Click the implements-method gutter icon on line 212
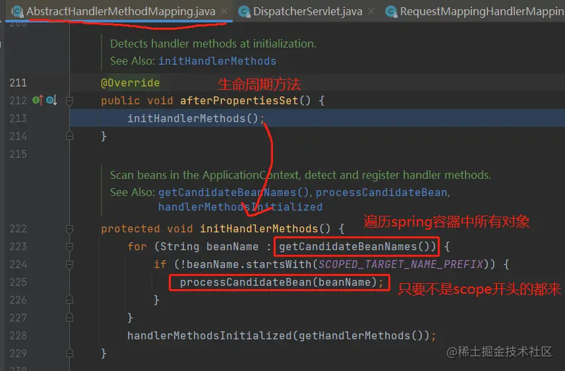The image size is (565, 371). click(x=38, y=100)
